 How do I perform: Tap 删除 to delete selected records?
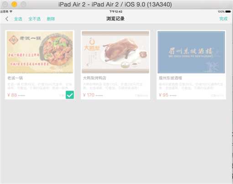coord(51,19)
